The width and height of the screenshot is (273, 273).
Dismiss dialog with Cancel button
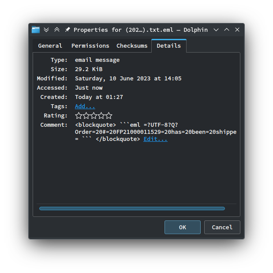[222, 227]
